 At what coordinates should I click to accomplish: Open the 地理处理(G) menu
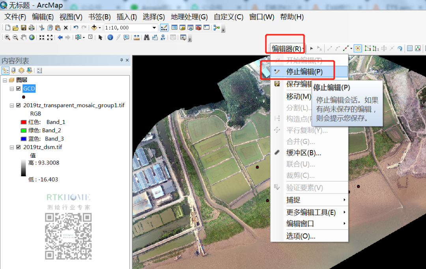pyautogui.click(x=189, y=17)
